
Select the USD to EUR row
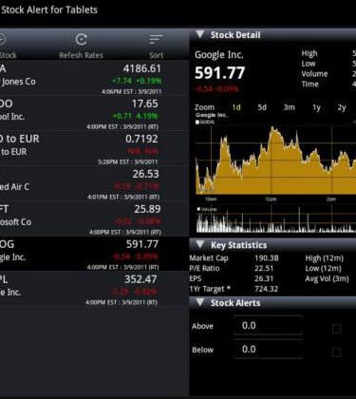click(94, 149)
